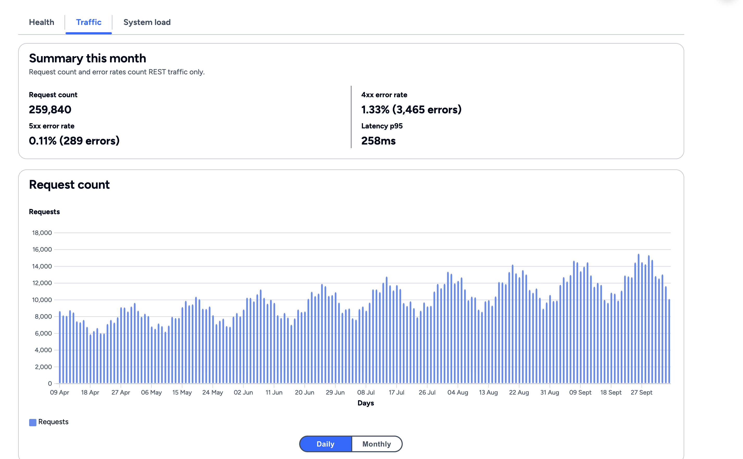The width and height of the screenshot is (743, 459).
Task: Select the Traffic tab
Action: coord(89,22)
